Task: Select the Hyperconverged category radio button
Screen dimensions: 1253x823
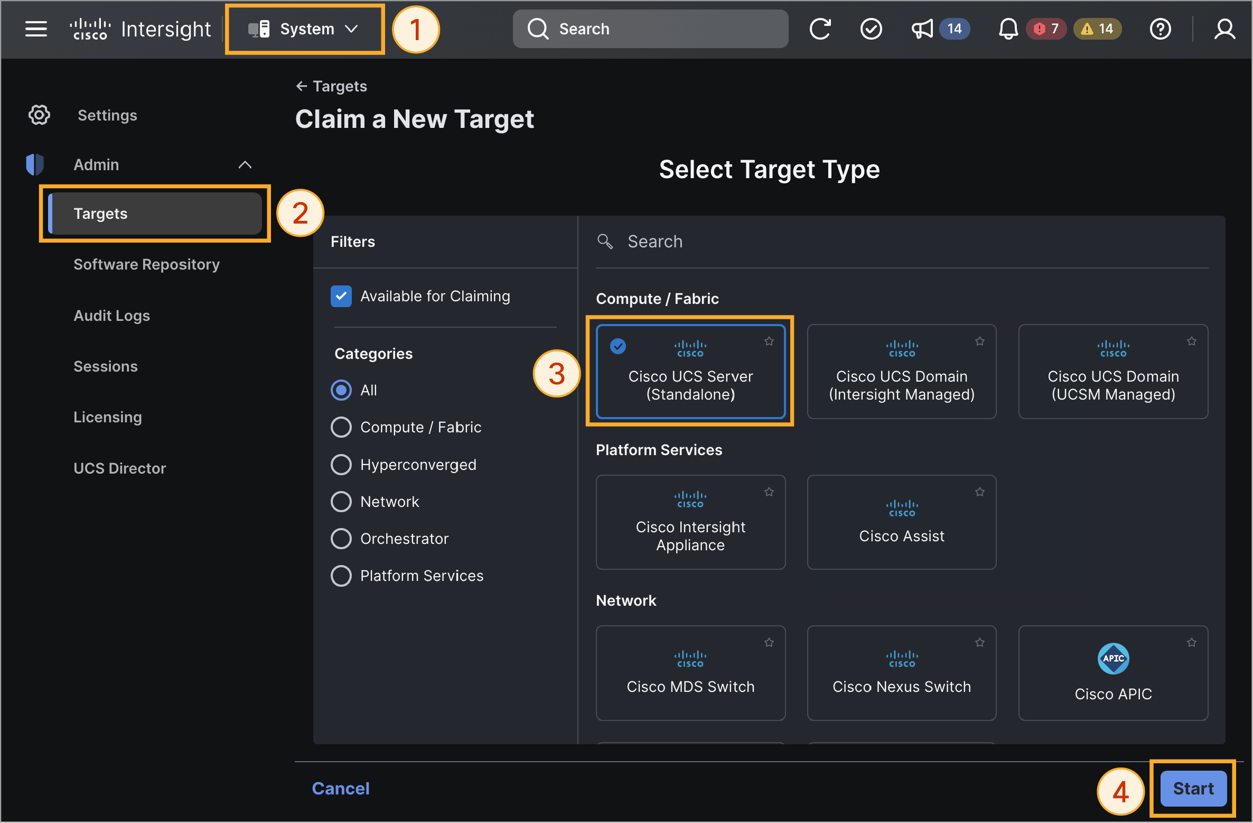Action: pyautogui.click(x=341, y=465)
